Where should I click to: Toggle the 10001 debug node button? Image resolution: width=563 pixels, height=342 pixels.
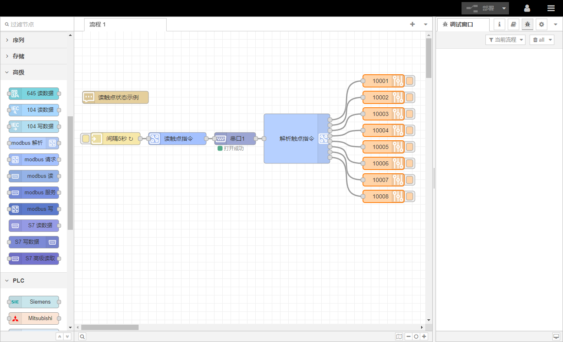click(x=410, y=81)
